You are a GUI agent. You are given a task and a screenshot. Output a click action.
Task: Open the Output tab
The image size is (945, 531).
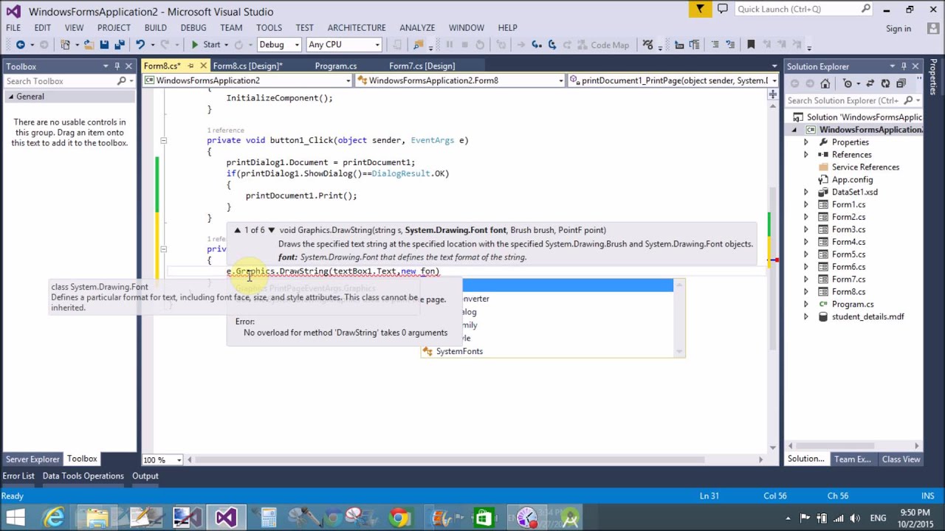[145, 476]
